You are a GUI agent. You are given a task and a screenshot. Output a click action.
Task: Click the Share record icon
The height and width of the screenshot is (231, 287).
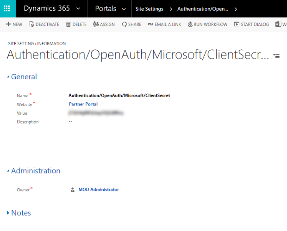124,24
